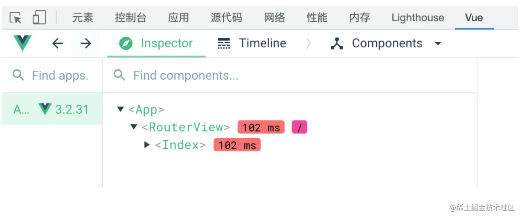Select the app entry with Vue 3.2.31
Image resolution: width=522 pixels, height=219 pixels.
click(x=52, y=109)
